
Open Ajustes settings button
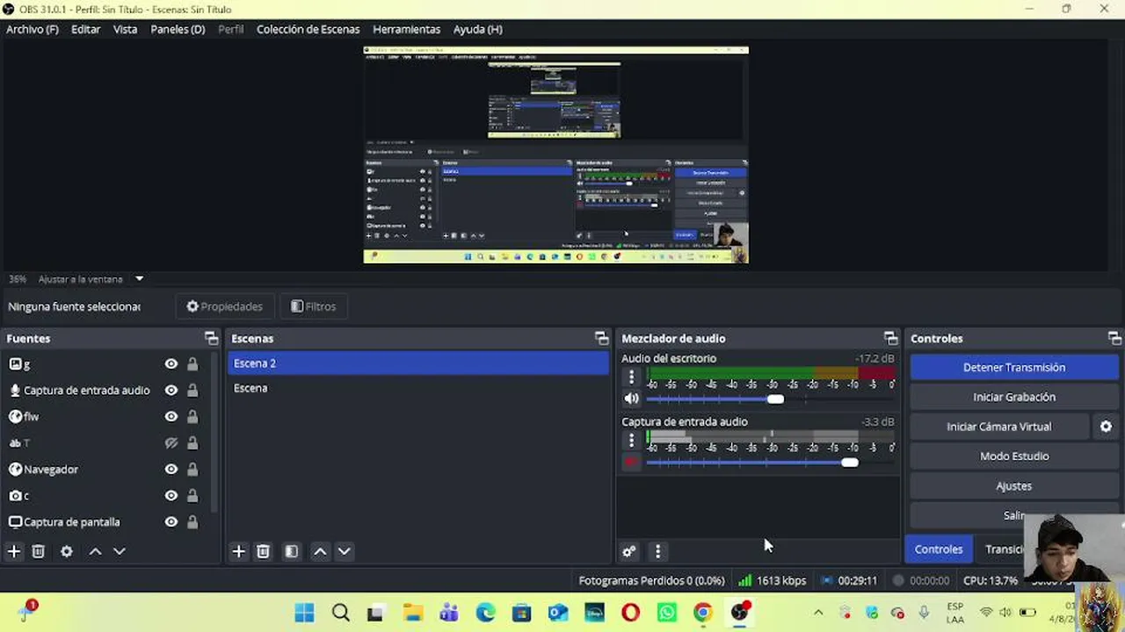[1014, 486]
